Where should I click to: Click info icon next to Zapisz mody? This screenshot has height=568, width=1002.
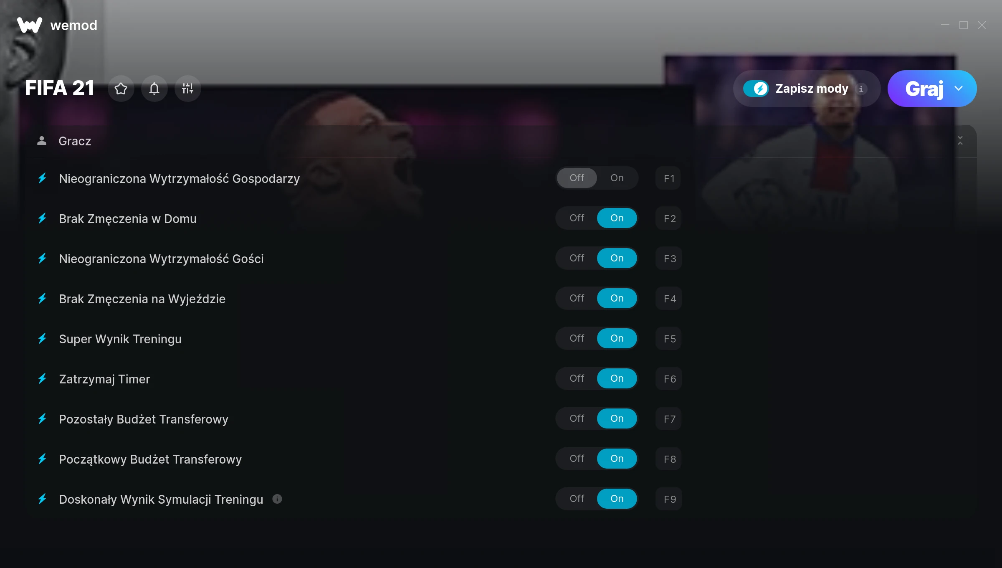click(x=861, y=89)
